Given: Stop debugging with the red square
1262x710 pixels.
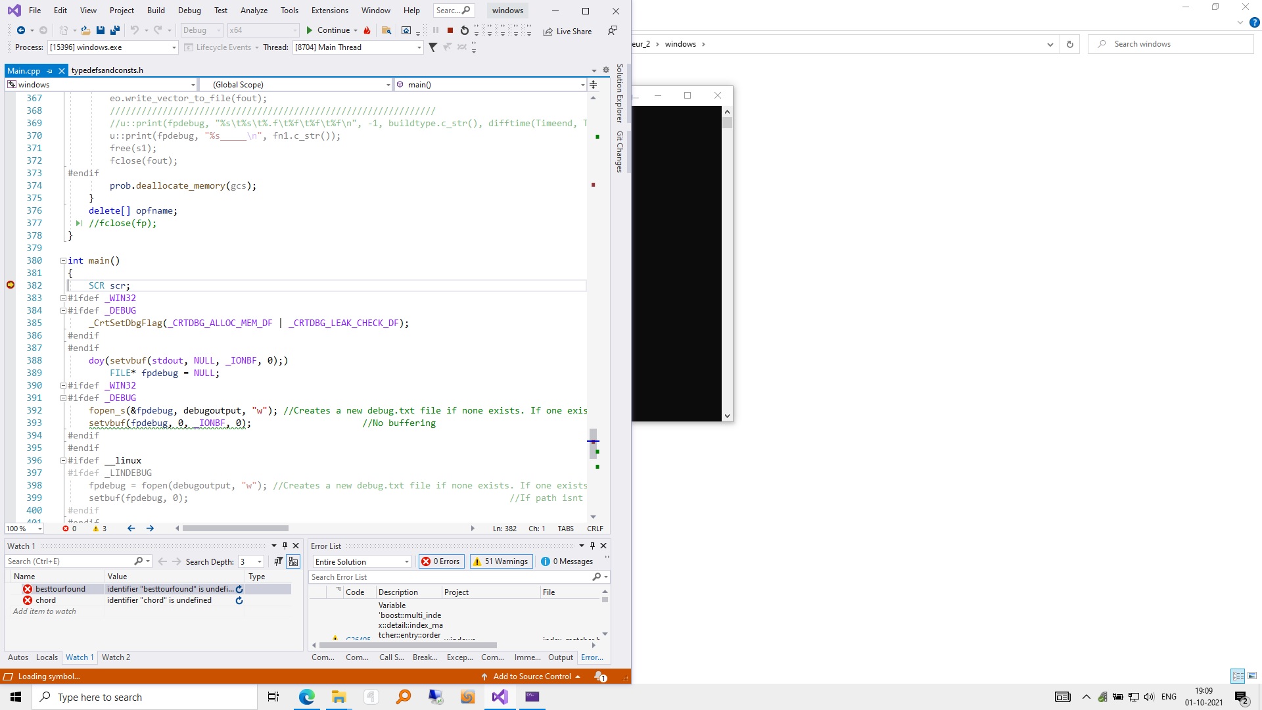Looking at the screenshot, I should click(450, 30).
